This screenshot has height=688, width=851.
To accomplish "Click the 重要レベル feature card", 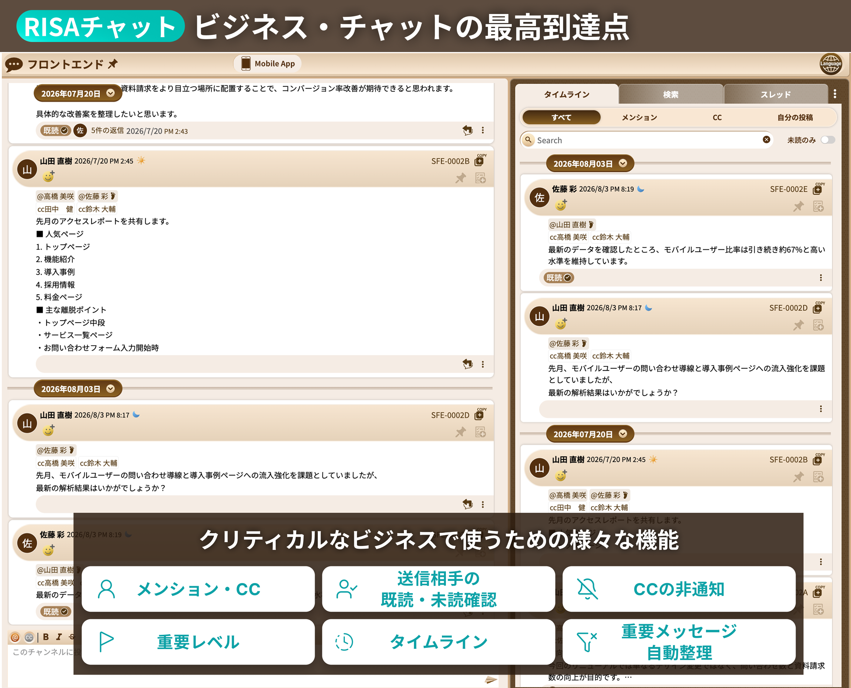I will 198,642.
